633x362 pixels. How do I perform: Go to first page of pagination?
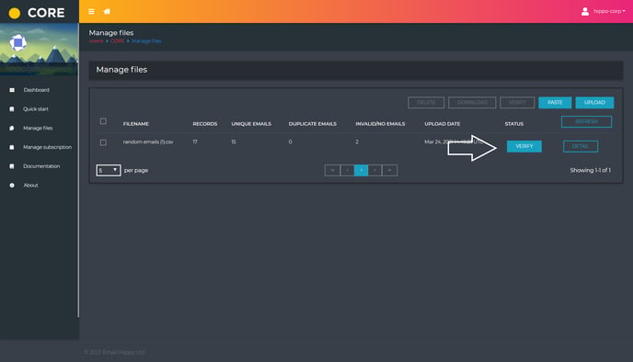click(x=332, y=171)
